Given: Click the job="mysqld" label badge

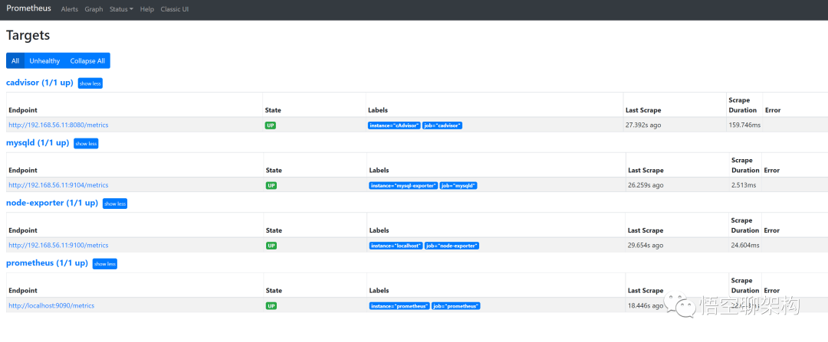Looking at the screenshot, I should tap(458, 185).
